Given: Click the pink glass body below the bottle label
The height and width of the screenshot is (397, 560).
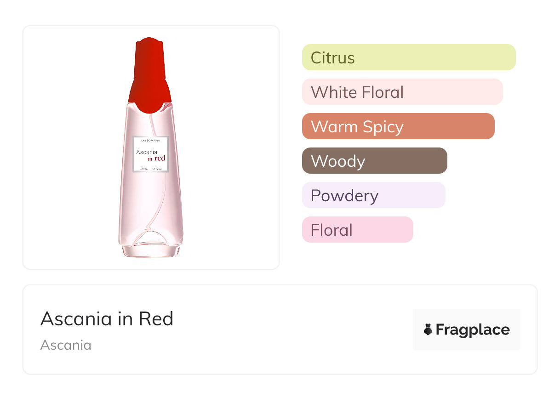Looking at the screenshot, I should 150,202.
